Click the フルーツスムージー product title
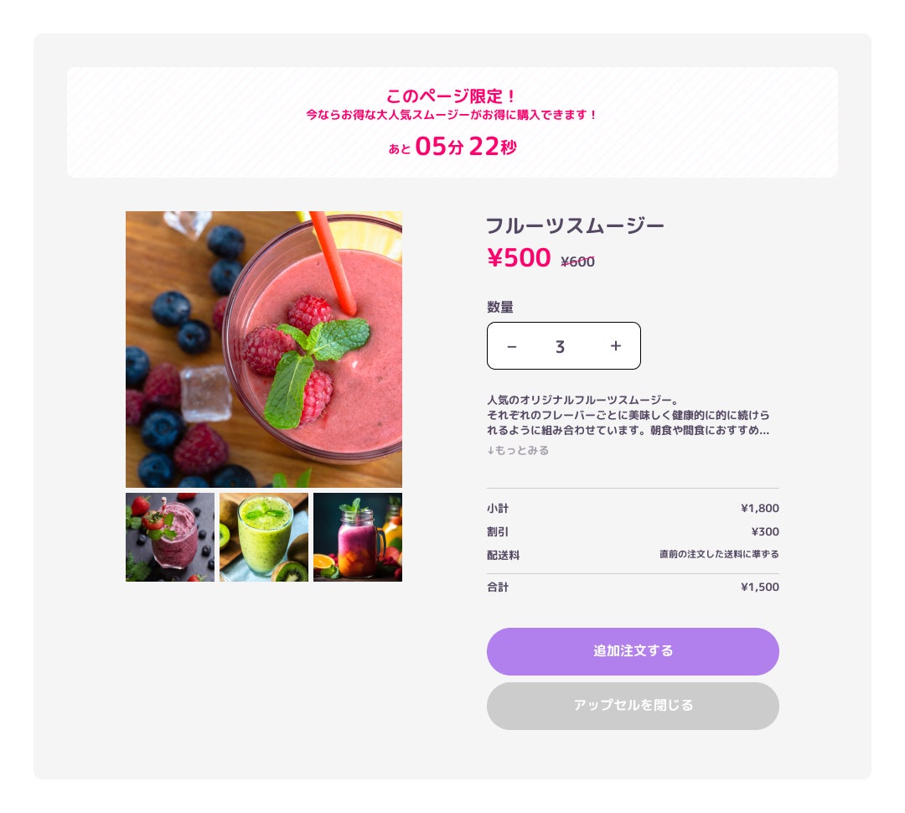The width and height of the screenshot is (905, 813). click(575, 225)
